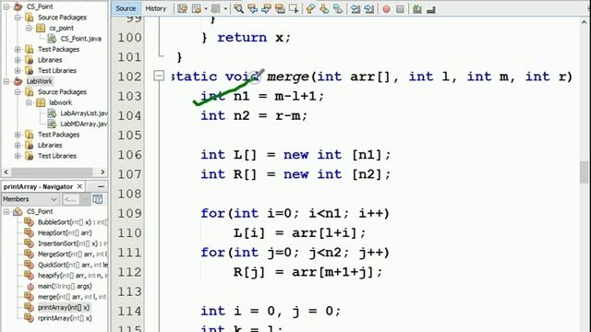This screenshot has height=332, width=591.
Task: Toggle Highlight Search in editor toolbar
Action: 280,8
